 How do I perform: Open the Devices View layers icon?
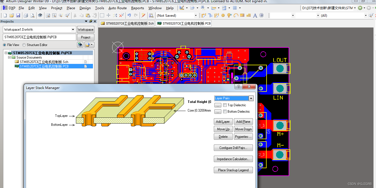pyautogui.click(x=40, y=15)
